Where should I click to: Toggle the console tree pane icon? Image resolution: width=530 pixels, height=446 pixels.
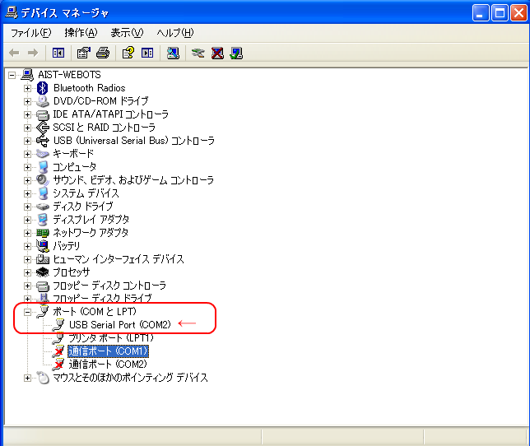(58, 53)
